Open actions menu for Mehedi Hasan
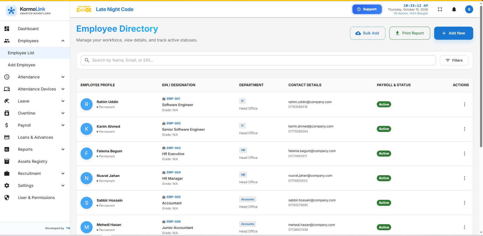Image resolution: width=483 pixels, height=236 pixels. point(464,227)
